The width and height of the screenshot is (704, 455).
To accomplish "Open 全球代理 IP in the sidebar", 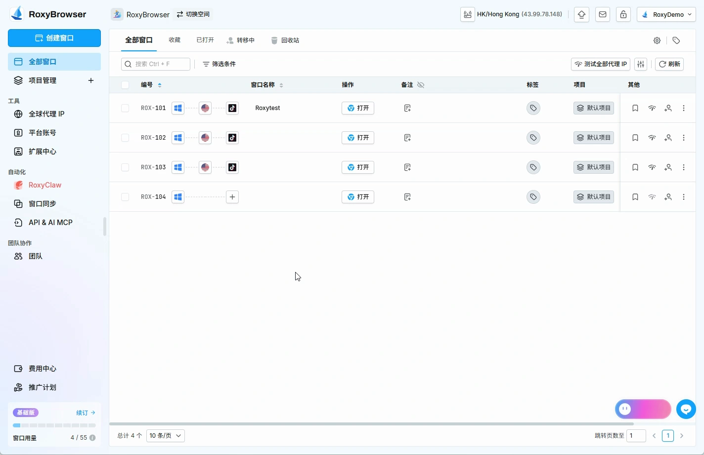I will click(54, 114).
